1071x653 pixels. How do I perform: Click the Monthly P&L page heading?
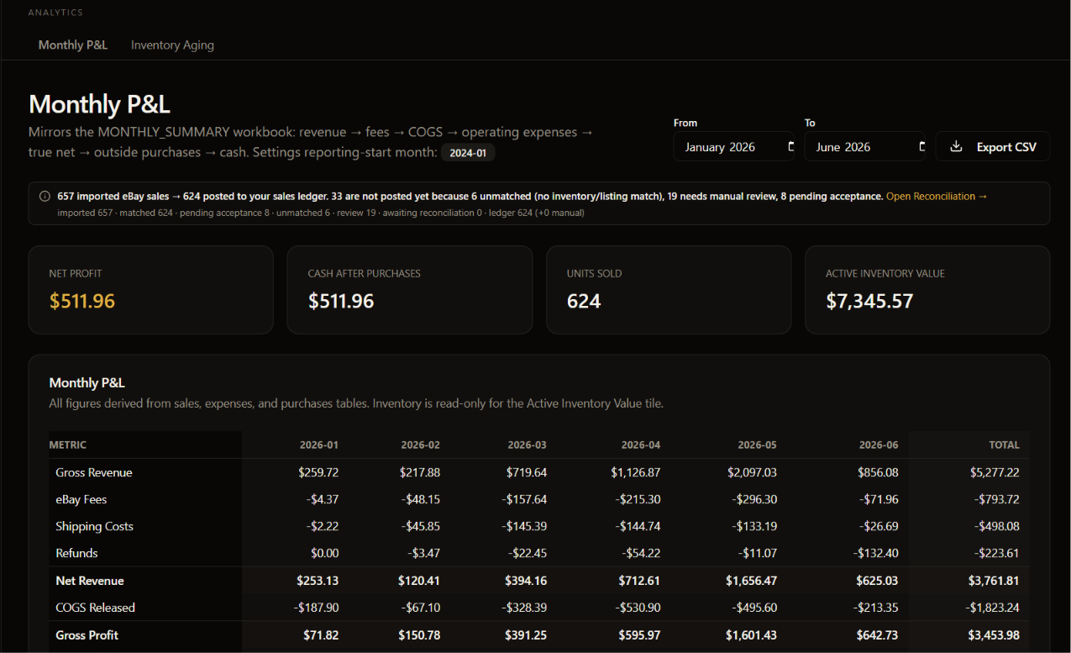99,104
